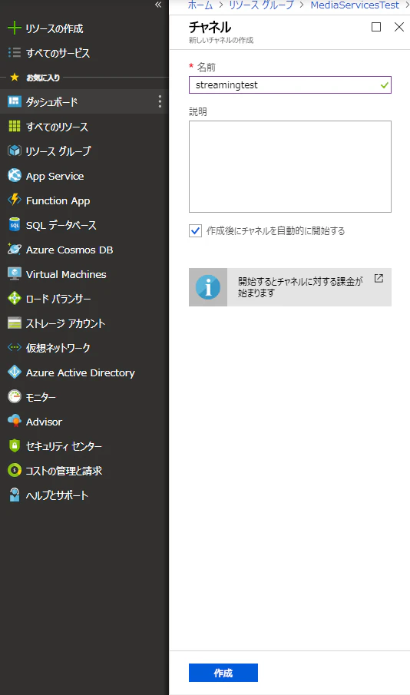Click the Function App lightning icon
The image size is (410, 695).
coord(14,200)
